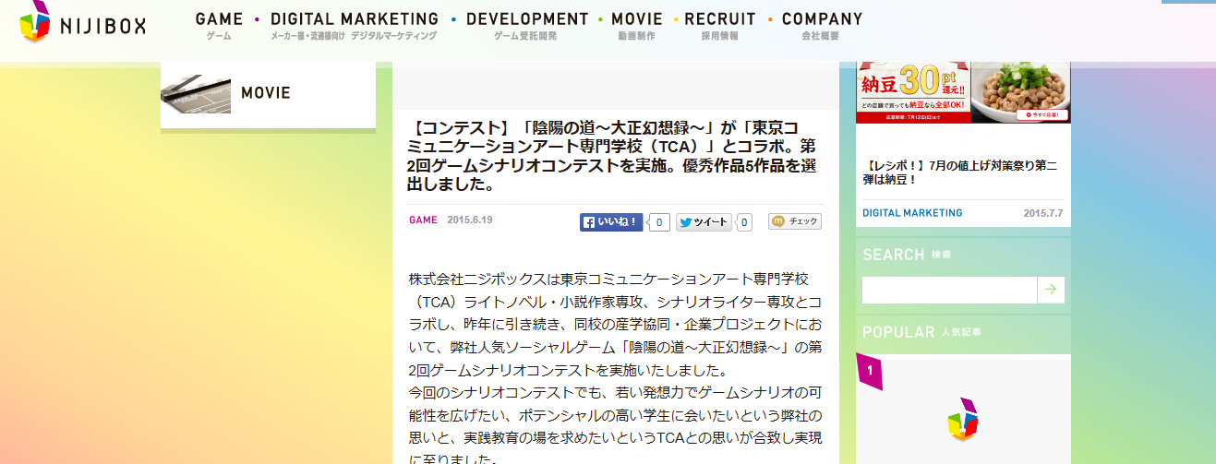Screen dimensions: 1216x464
Task: Open the RECRUIT navigation item
Action: (x=720, y=25)
